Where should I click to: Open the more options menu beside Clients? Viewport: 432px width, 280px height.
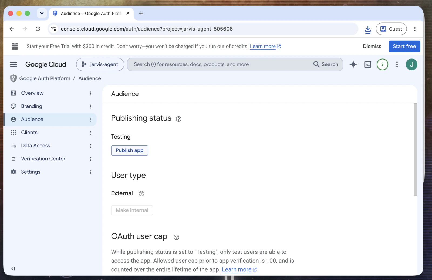click(91, 133)
